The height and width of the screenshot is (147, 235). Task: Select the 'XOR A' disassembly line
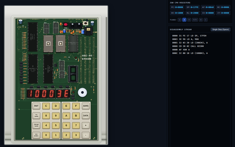coord(181,50)
